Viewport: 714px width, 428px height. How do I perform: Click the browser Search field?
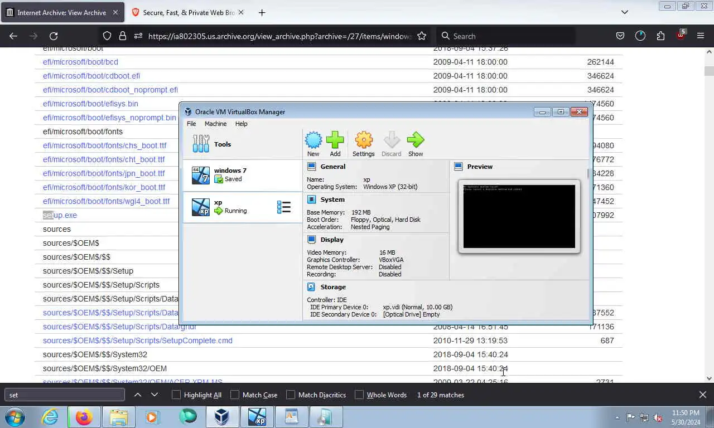click(505, 36)
